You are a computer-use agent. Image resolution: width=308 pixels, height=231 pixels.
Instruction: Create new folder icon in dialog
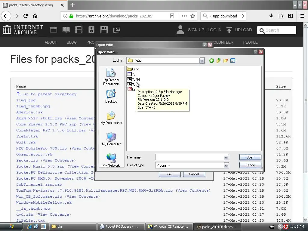[x=226, y=60]
